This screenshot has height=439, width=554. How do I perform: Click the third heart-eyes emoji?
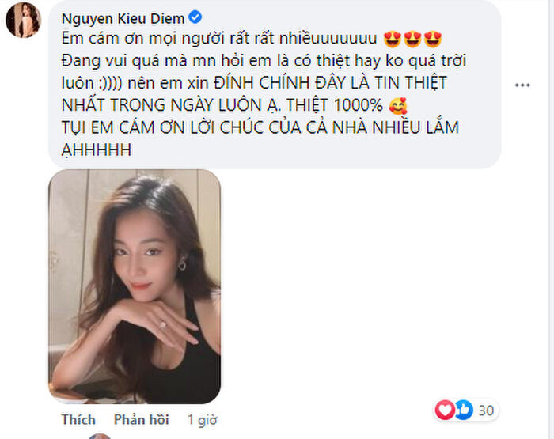point(433,39)
